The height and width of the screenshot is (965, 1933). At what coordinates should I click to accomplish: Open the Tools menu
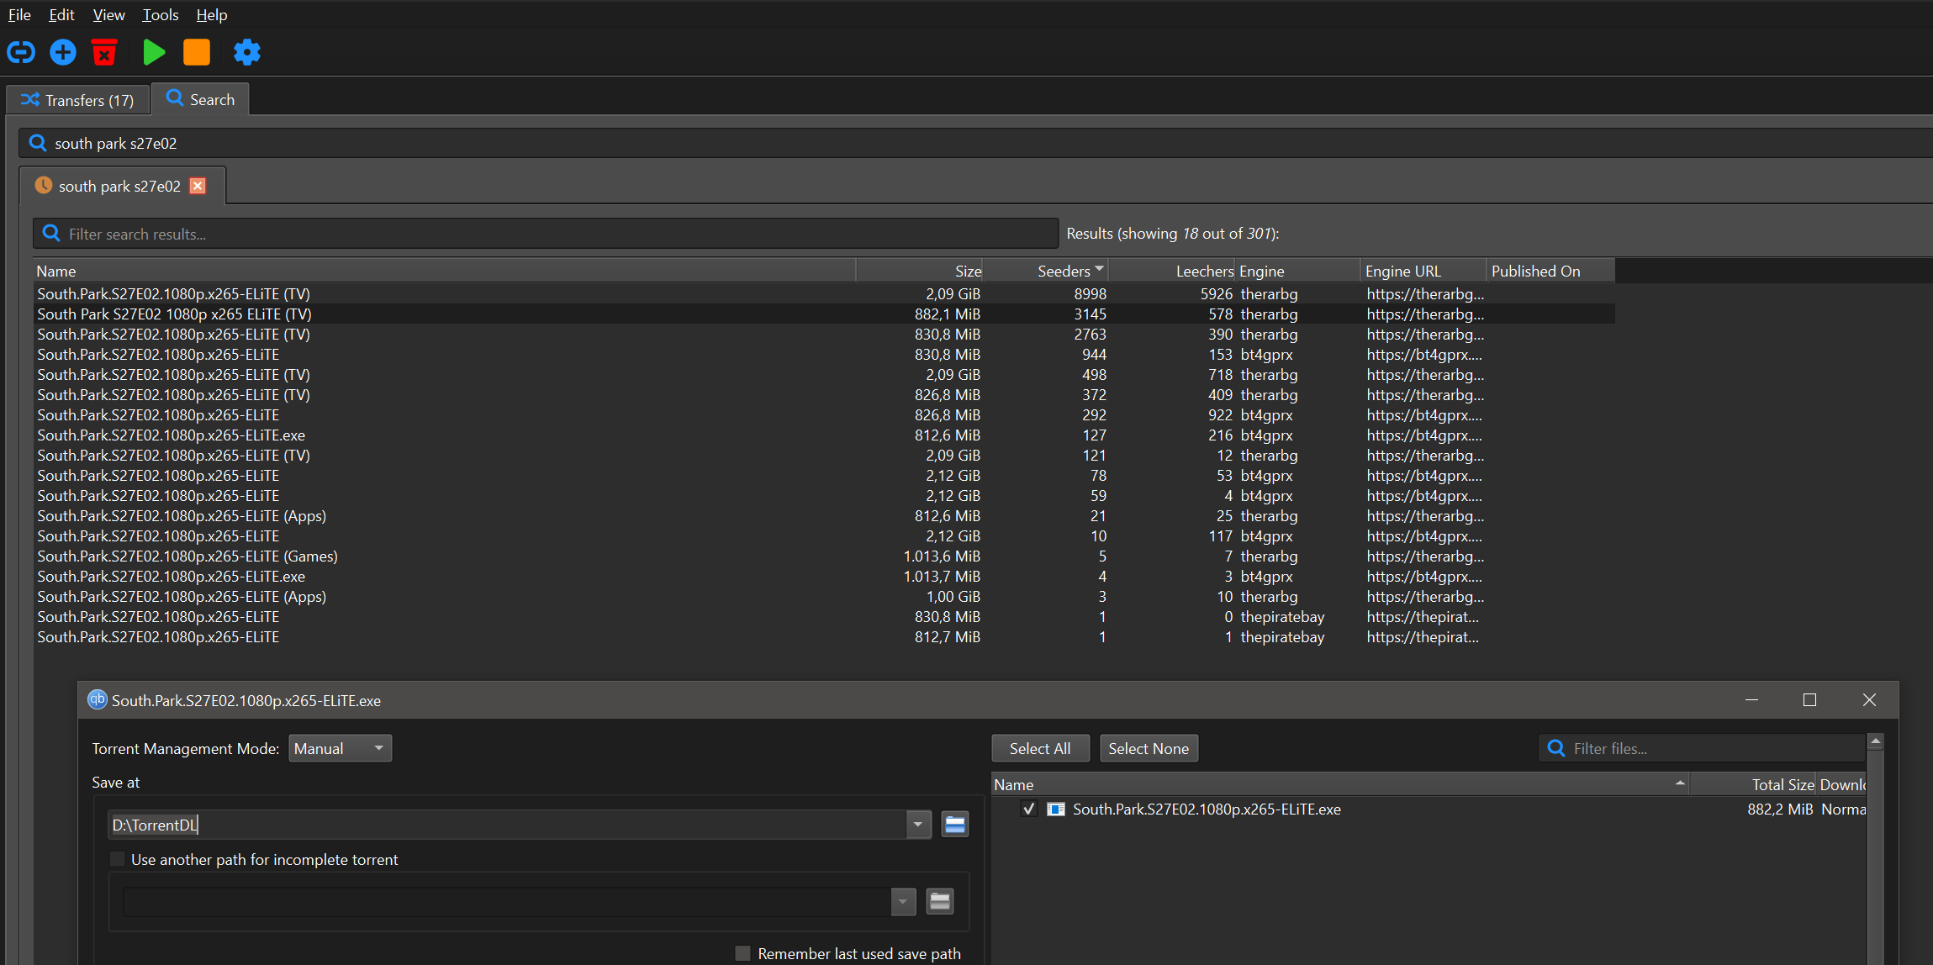pyautogui.click(x=161, y=15)
